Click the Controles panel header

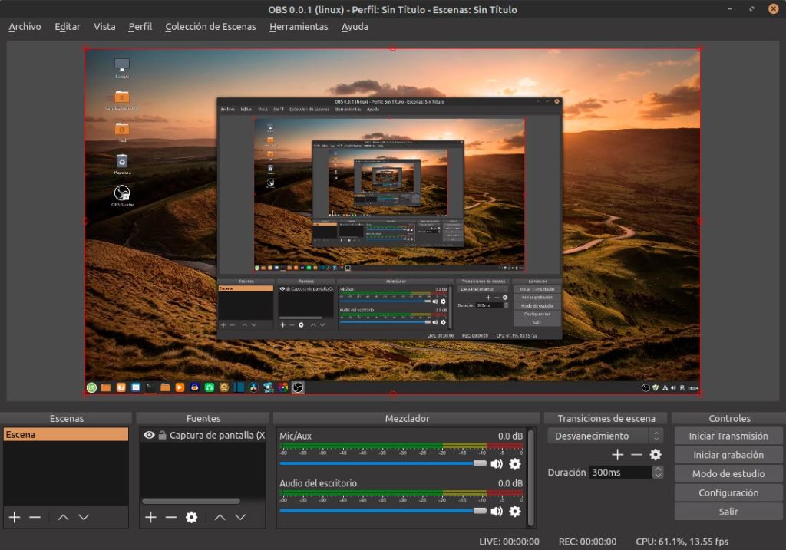pos(729,418)
